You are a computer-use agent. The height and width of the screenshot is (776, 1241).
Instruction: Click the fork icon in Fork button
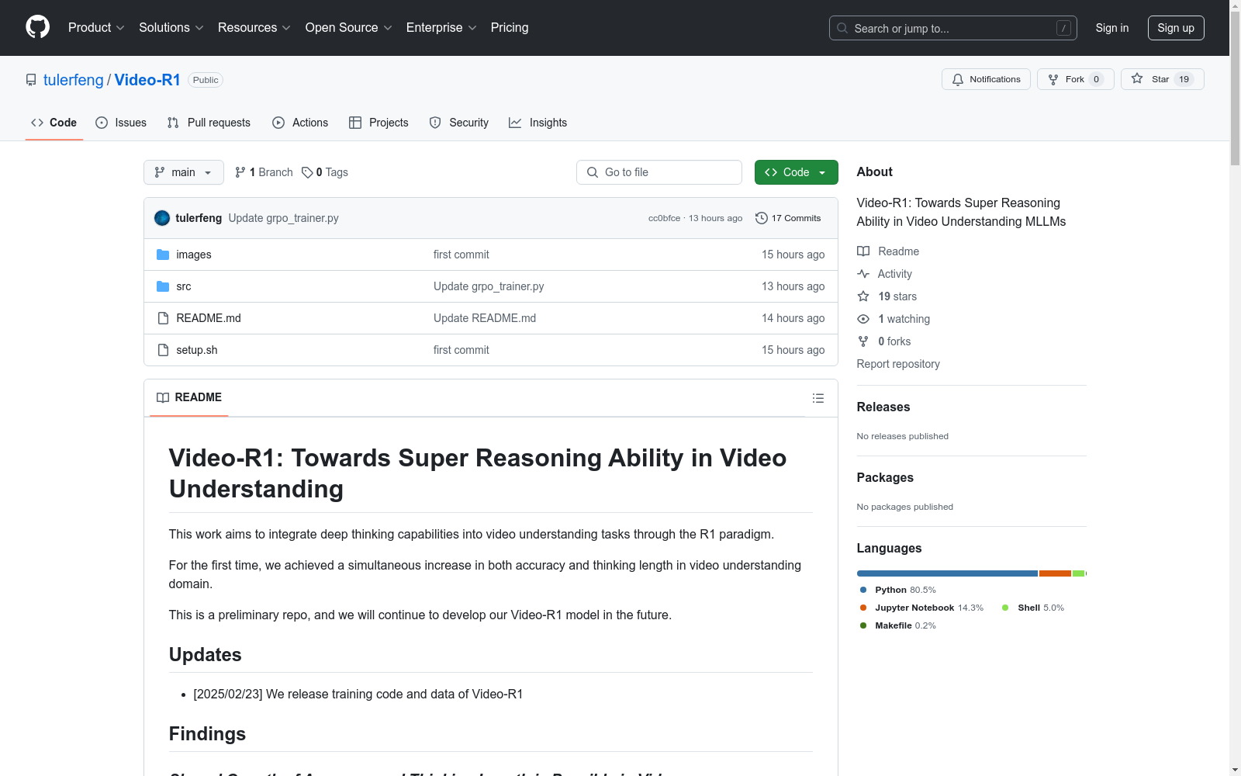pyautogui.click(x=1053, y=79)
